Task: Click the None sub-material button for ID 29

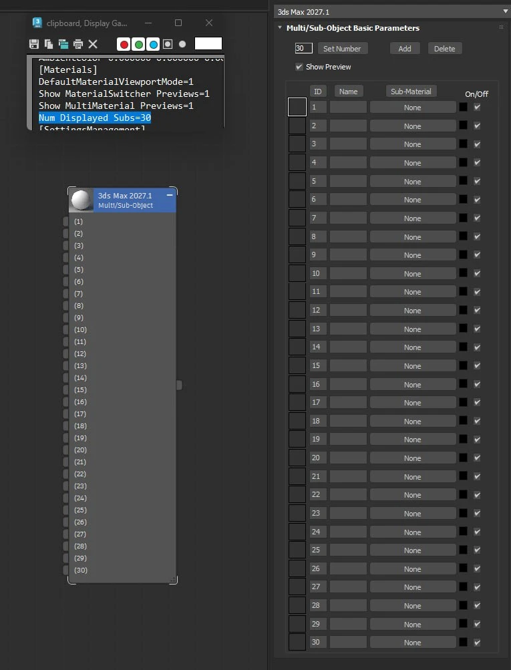Action: pos(413,625)
